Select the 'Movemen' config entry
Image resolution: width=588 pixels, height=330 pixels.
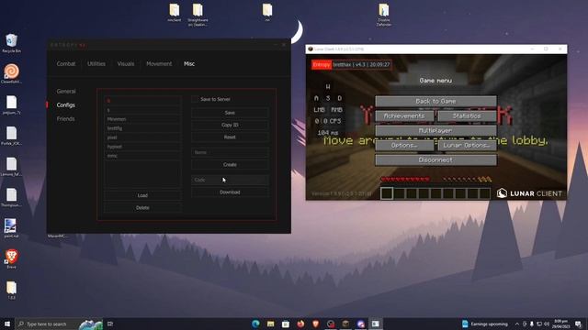coord(142,119)
